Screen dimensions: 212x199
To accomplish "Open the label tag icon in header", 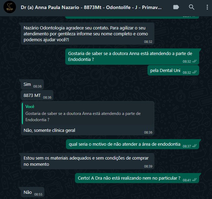I will point(176,7).
